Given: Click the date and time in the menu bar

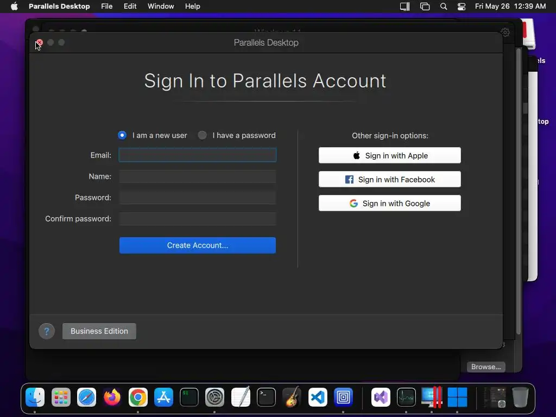Looking at the screenshot, I should (x=510, y=7).
